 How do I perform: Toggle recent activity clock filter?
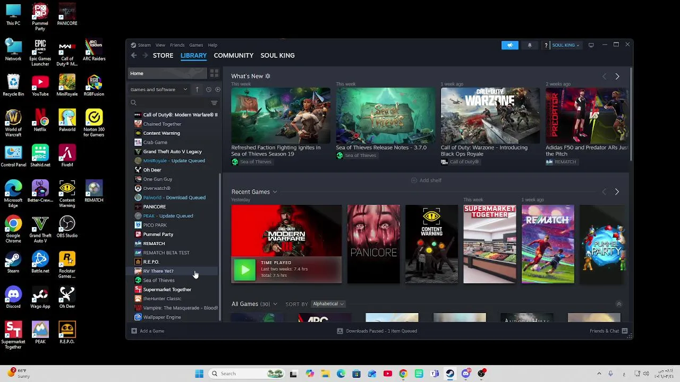point(208,89)
